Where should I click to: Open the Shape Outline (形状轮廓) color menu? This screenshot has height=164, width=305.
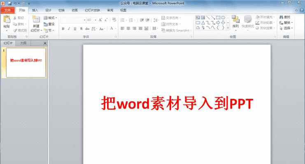(265, 23)
